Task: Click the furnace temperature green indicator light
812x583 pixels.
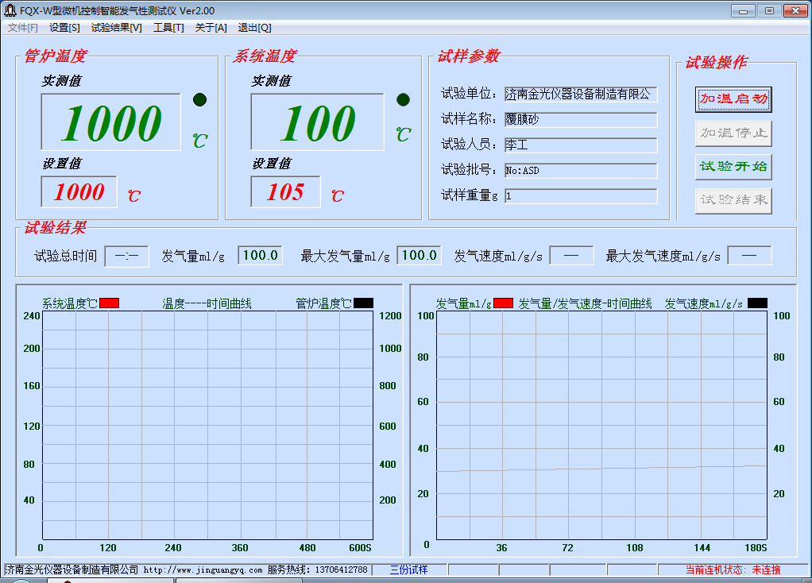Action: (x=199, y=99)
